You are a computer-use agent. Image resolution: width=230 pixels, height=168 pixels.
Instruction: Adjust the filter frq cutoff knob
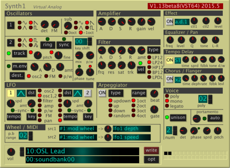tap(102, 65)
